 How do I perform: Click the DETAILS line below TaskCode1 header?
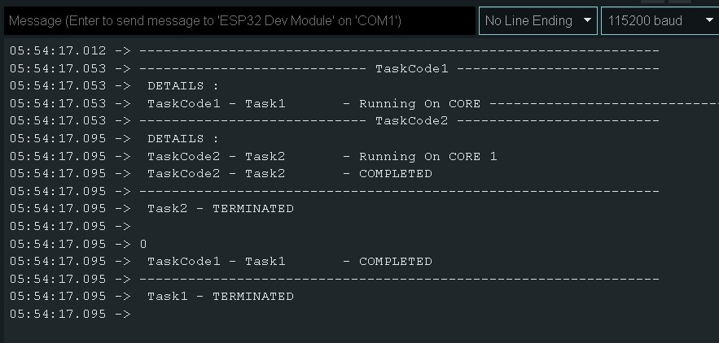pyautogui.click(x=183, y=86)
